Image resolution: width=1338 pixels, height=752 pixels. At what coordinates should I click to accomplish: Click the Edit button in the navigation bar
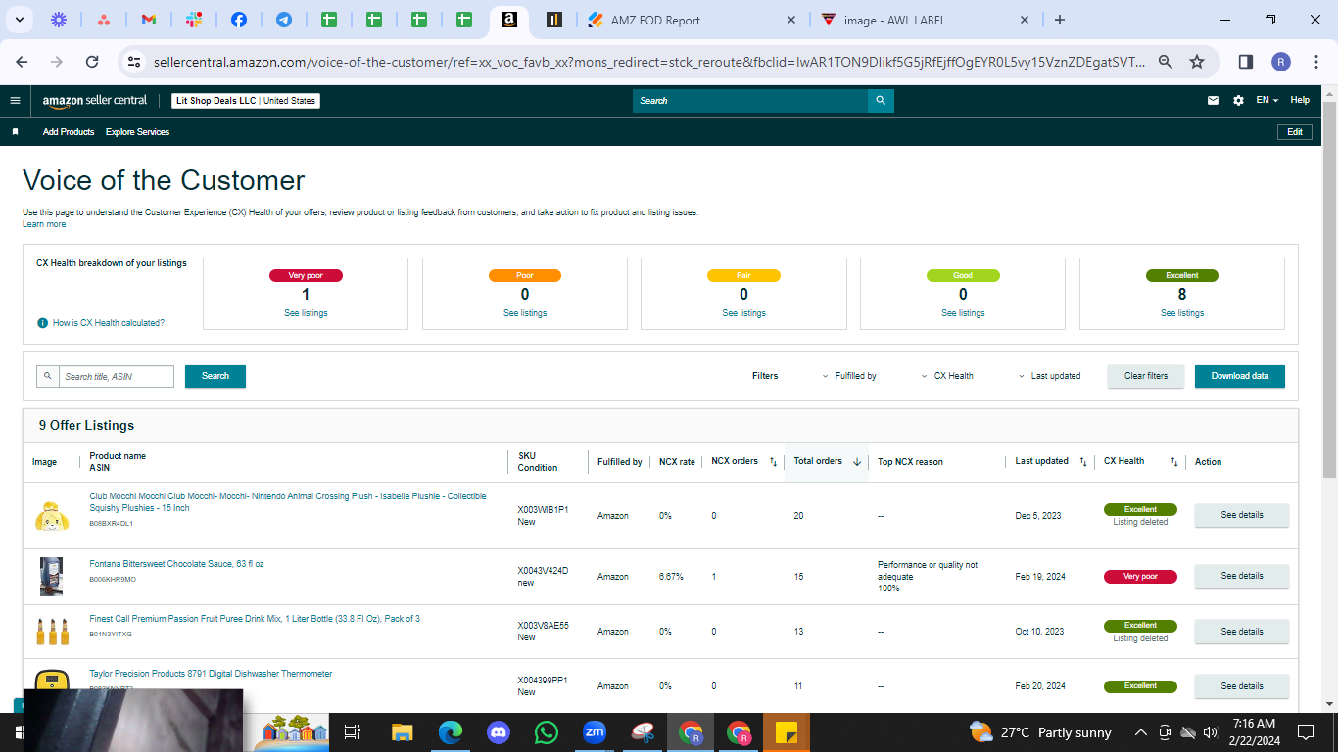[x=1294, y=132]
